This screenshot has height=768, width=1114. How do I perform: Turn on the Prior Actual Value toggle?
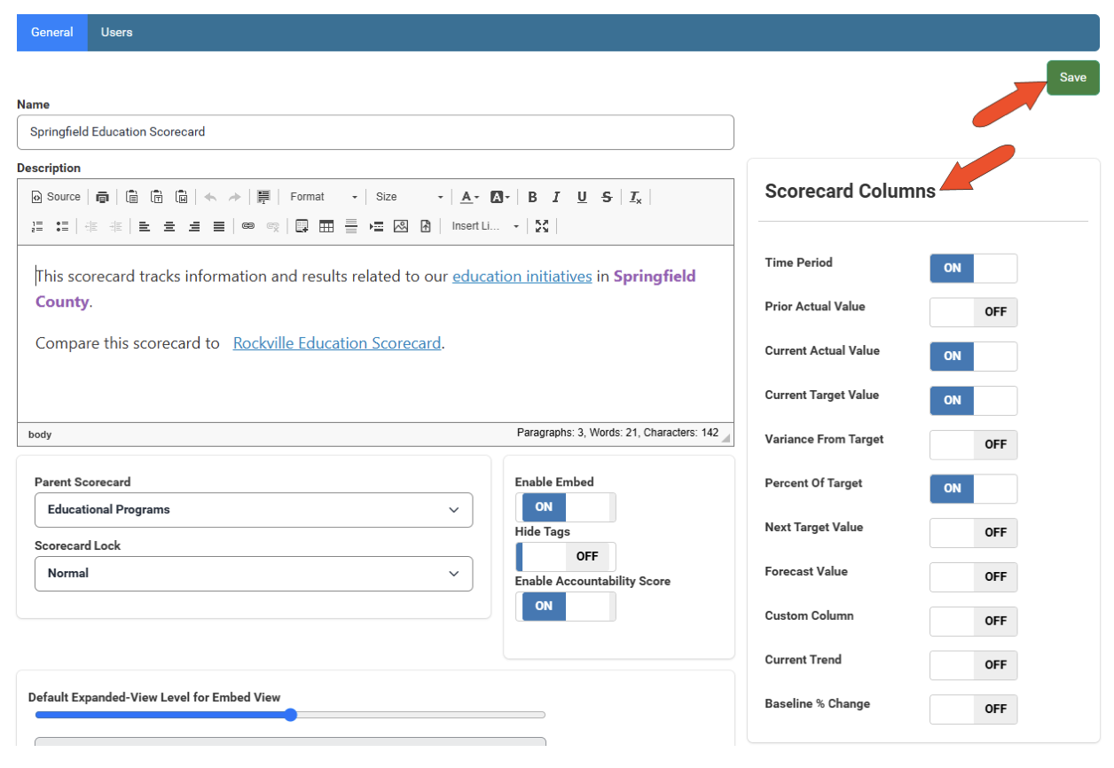[x=973, y=312]
